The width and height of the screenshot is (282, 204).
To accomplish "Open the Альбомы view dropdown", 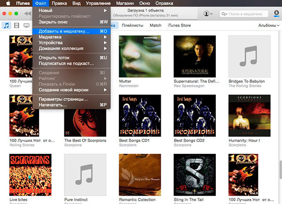I will pos(269,25).
